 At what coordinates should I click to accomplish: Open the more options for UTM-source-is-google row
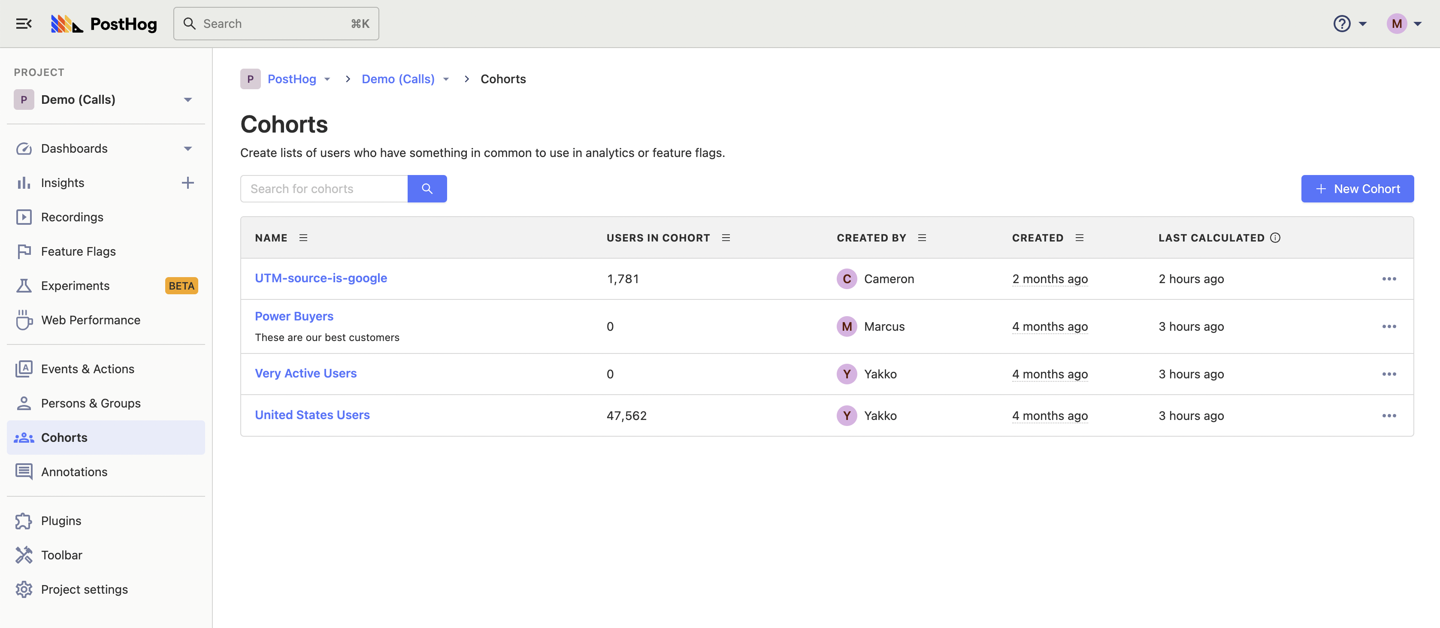(1389, 279)
